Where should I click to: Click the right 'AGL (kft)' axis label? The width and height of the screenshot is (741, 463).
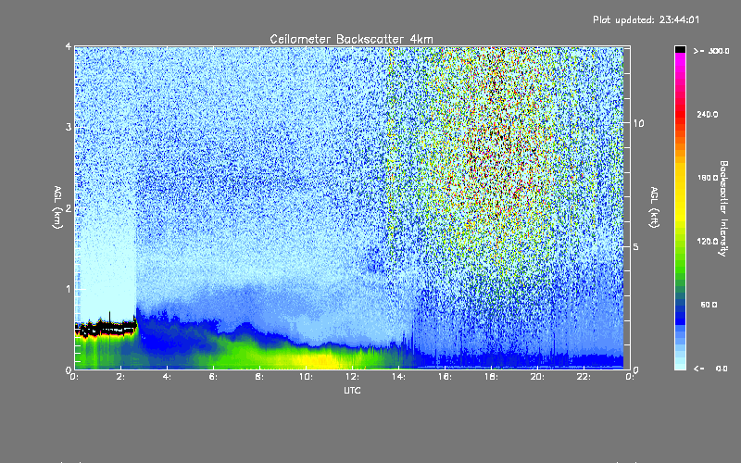pyautogui.click(x=654, y=207)
